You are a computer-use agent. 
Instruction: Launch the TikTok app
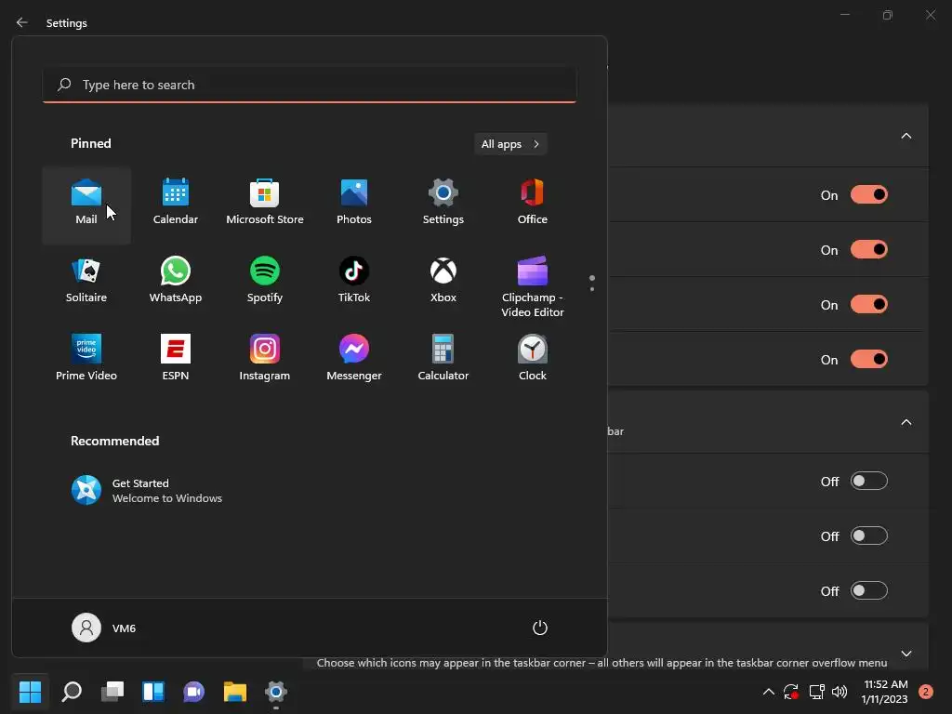click(x=354, y=283)
